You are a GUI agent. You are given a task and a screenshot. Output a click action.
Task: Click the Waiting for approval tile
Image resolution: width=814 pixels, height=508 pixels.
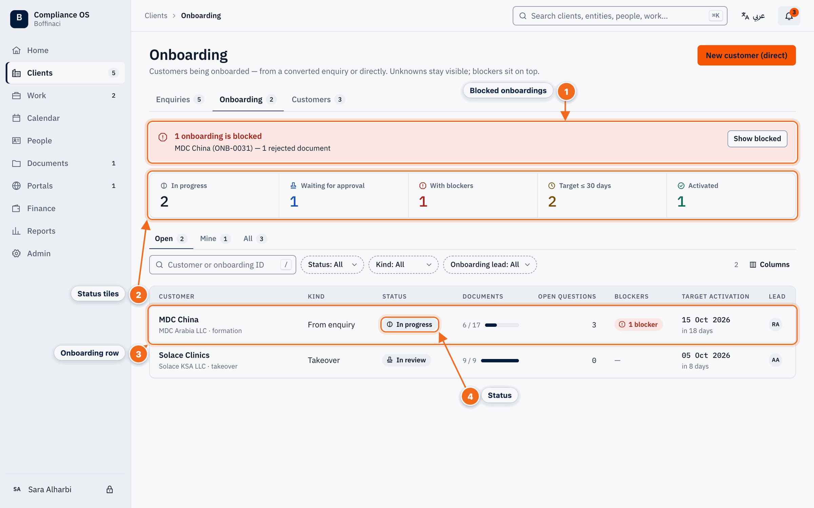click(x=344, y=195)
